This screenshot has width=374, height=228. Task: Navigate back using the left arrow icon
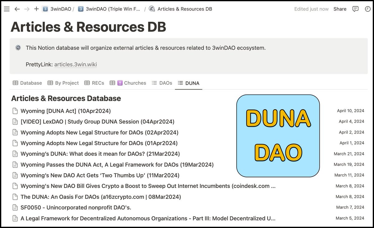(17, 9)
